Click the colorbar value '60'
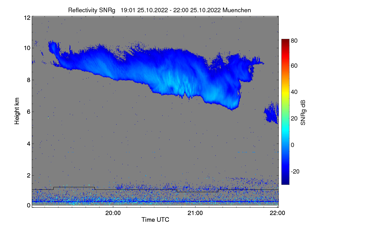Viewport: 366px width, 244px height. (294, 66)
